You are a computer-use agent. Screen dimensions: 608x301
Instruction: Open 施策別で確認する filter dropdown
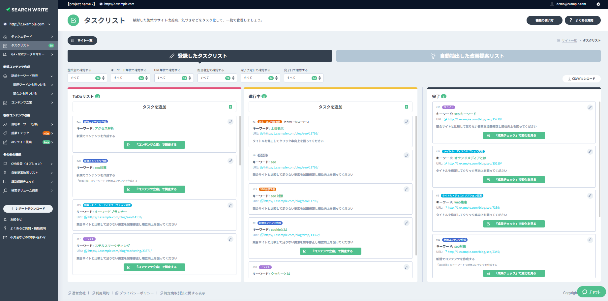coord(87,78)
